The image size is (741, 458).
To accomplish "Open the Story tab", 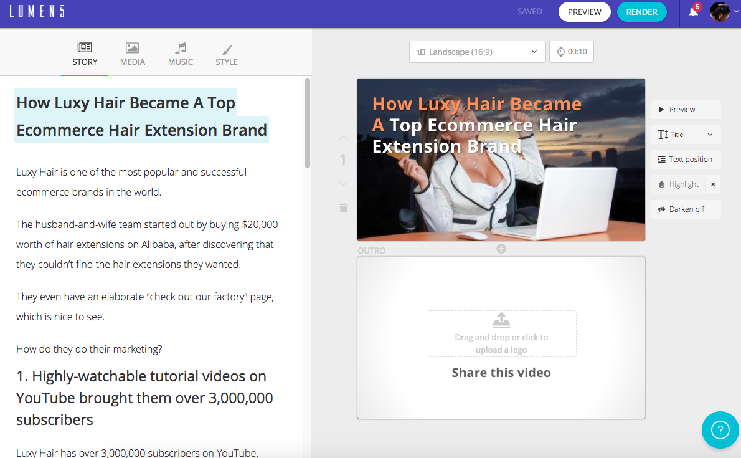I will click(85, 54).
